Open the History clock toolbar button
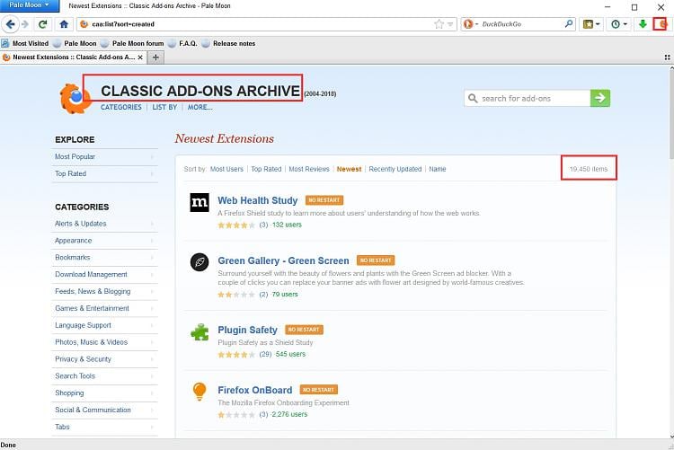This screenshot has width=674, height=450. click(x=619, y=24)
